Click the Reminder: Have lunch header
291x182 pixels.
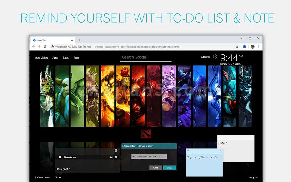click(149, 146)
